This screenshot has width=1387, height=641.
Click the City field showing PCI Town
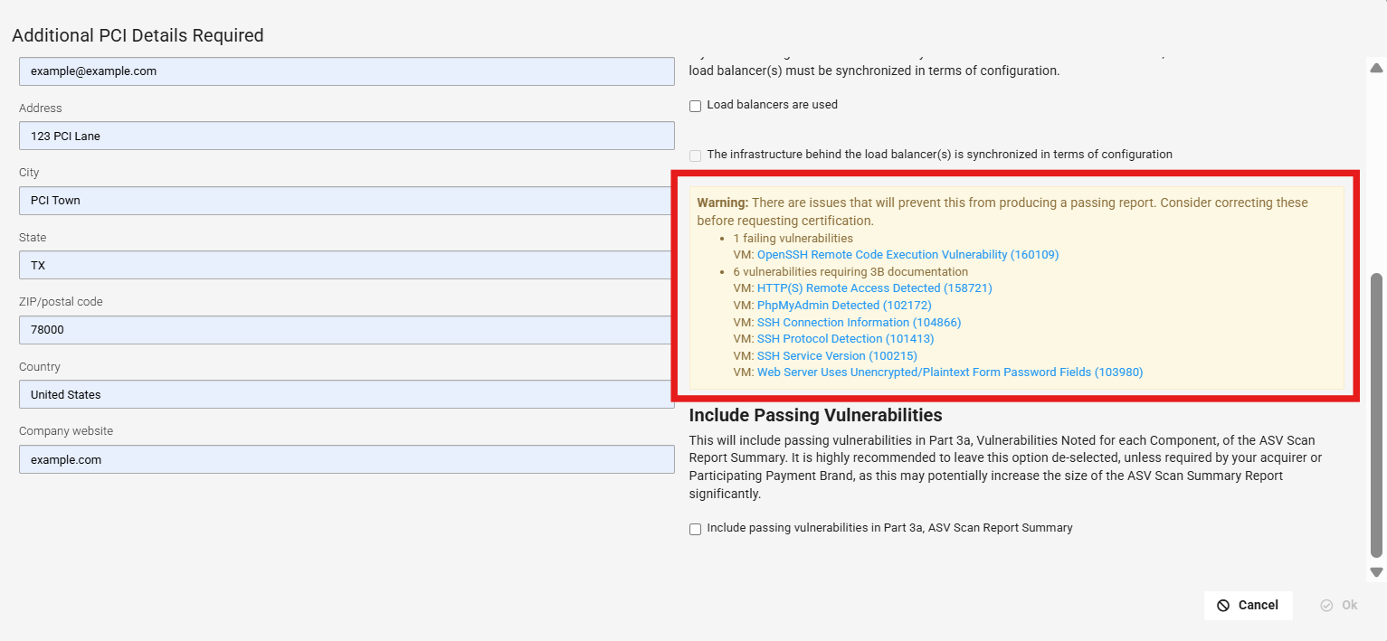click(347, 201)
